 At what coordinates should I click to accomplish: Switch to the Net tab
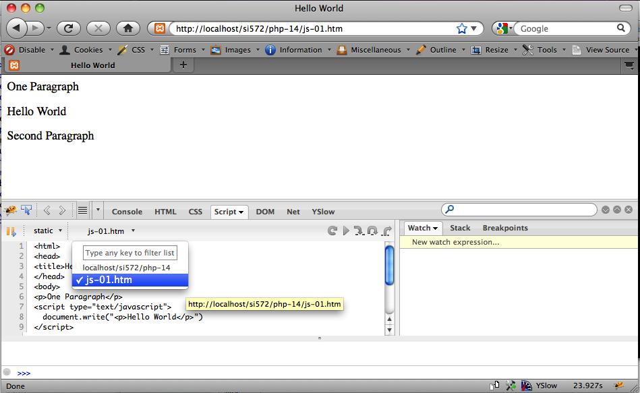pos(293,212)
